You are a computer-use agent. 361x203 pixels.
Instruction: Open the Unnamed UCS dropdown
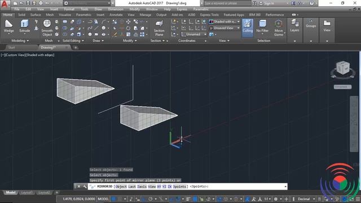(194, 34)
